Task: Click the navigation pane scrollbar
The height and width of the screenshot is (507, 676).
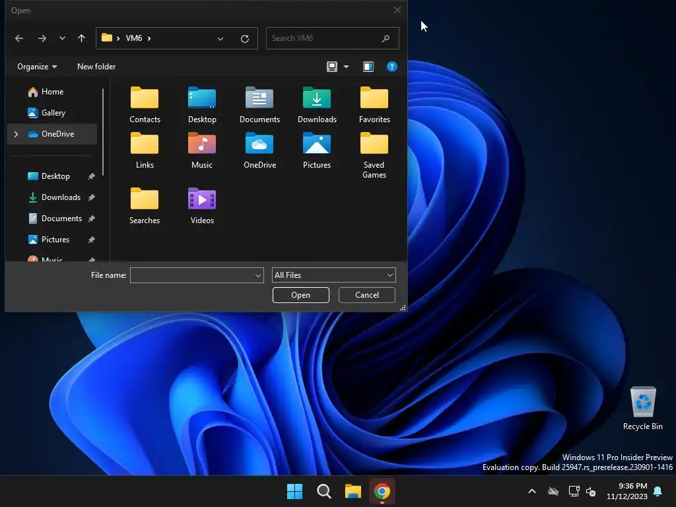Action: pos(103,132)
